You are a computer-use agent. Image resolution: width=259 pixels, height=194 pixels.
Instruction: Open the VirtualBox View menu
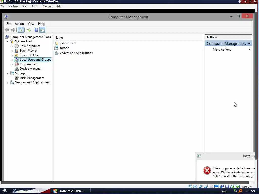click(25, 6)
